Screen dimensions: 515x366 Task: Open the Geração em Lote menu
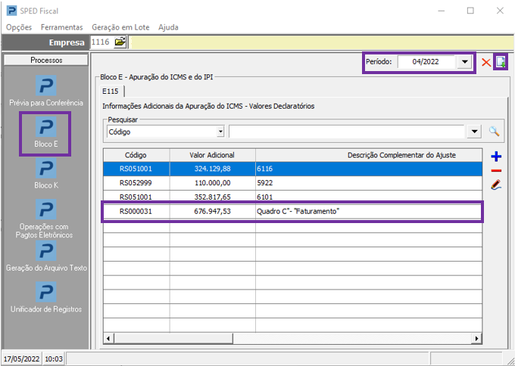pos(120,27)
